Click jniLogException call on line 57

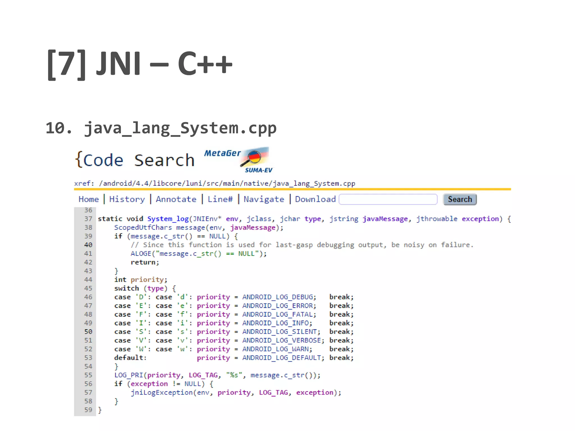[x=162, y=393]
